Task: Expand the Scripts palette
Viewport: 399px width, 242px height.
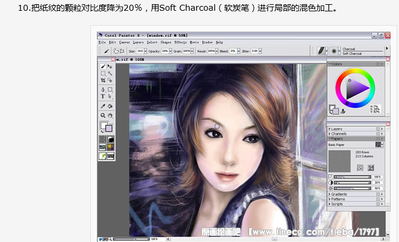Action: 330,204
